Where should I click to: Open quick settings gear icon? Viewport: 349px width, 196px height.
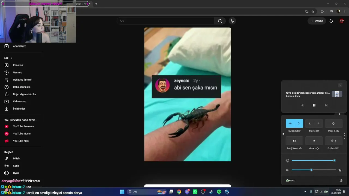pos(341,180)
